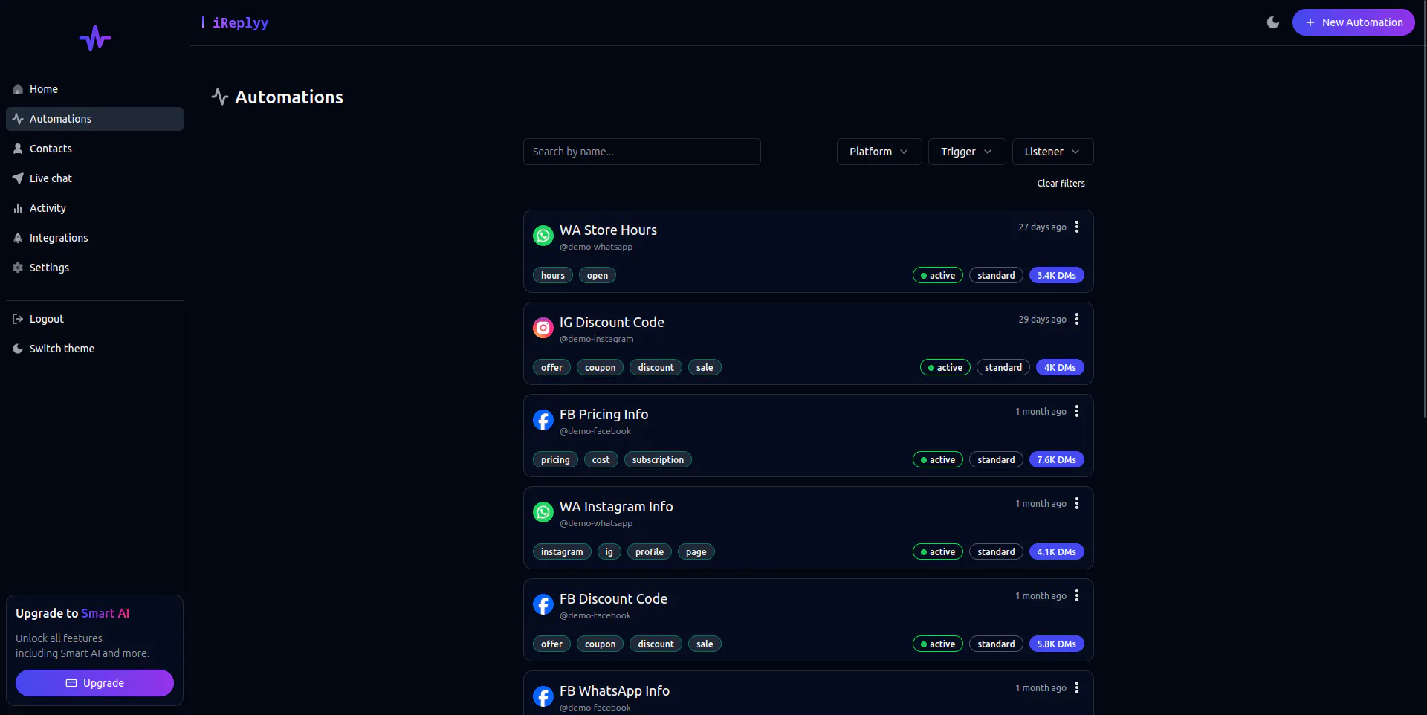
Task: Click the New Automation button
Action: [x=1353, y=22]
